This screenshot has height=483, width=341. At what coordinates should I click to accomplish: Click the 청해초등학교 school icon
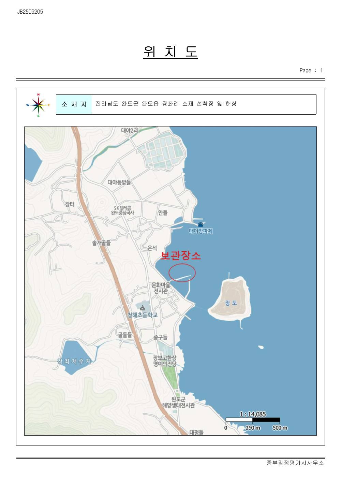point(142,308)
